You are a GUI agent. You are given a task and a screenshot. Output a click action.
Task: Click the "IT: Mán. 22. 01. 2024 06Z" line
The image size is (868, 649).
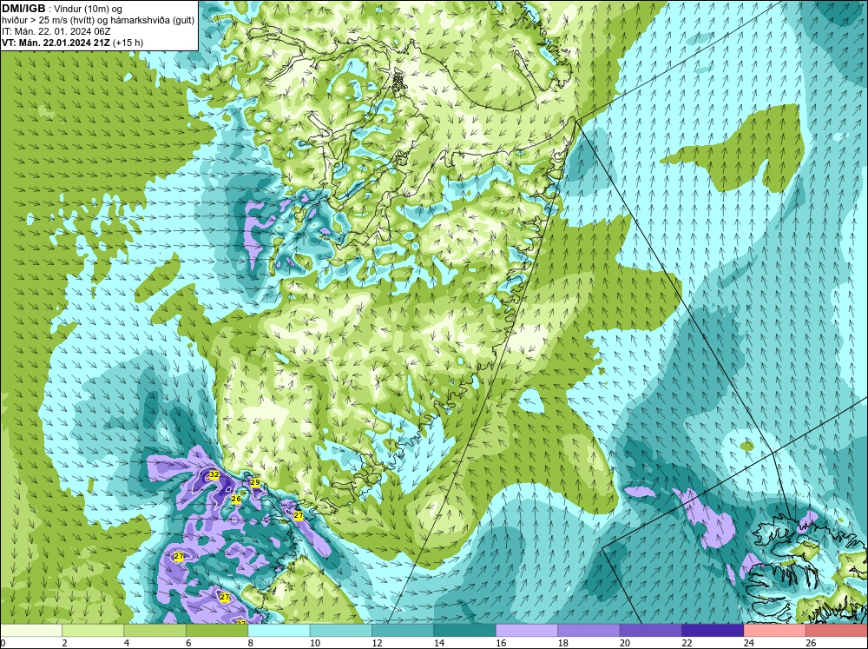point(56,31)
